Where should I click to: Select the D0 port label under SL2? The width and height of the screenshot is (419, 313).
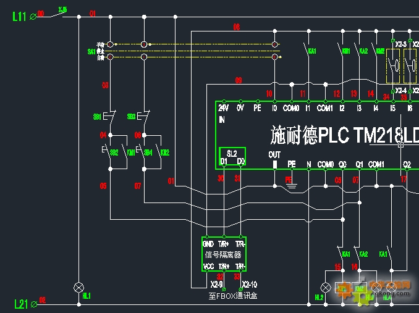coord(241,161)
